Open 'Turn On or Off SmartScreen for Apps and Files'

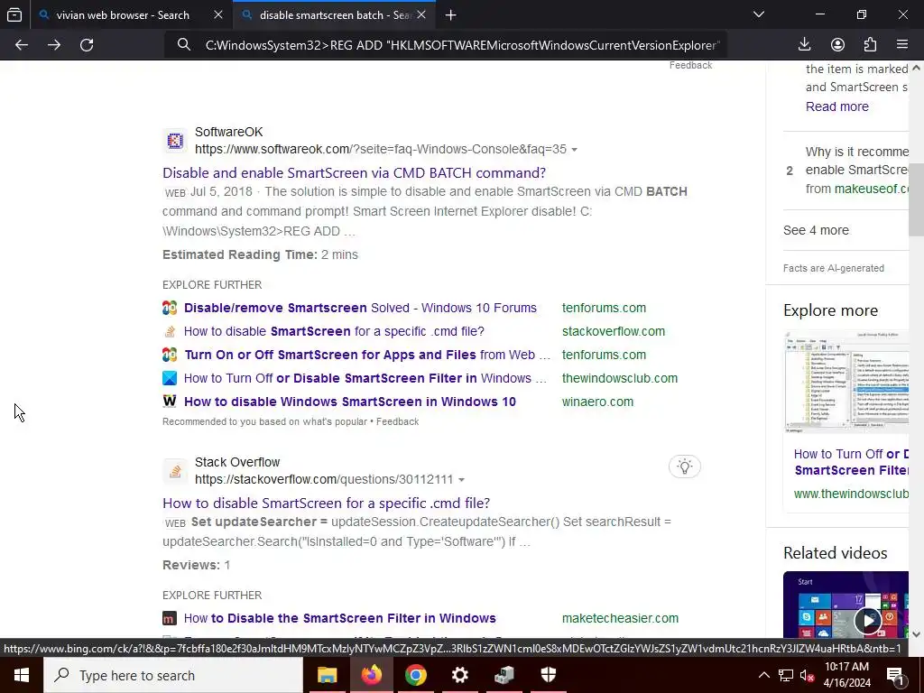(367, 355)
